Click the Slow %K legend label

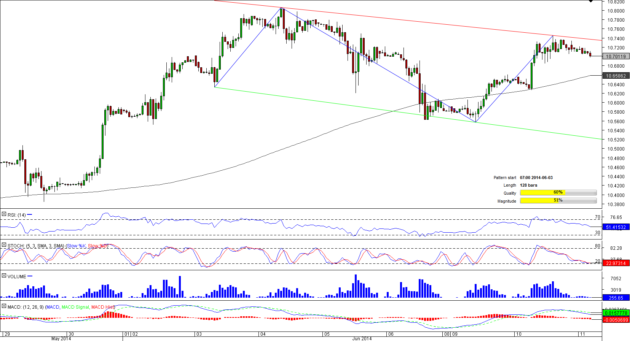(77, 246)
